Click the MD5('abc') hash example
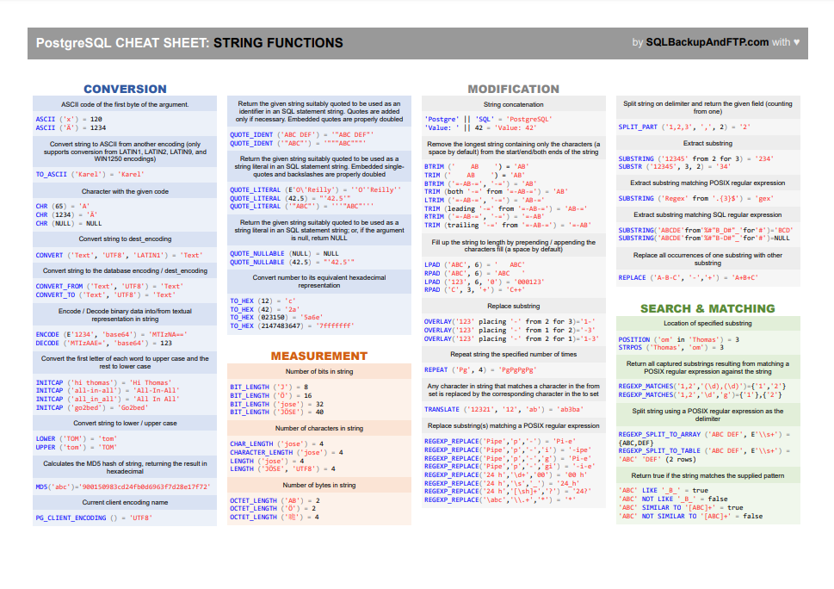Viewport: 834px width, 589px height. click(123, 487)
